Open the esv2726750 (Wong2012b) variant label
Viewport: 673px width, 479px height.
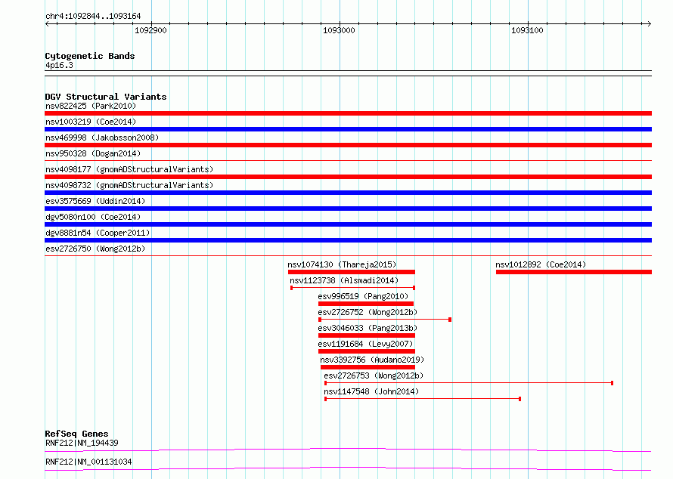pos(95,249)
